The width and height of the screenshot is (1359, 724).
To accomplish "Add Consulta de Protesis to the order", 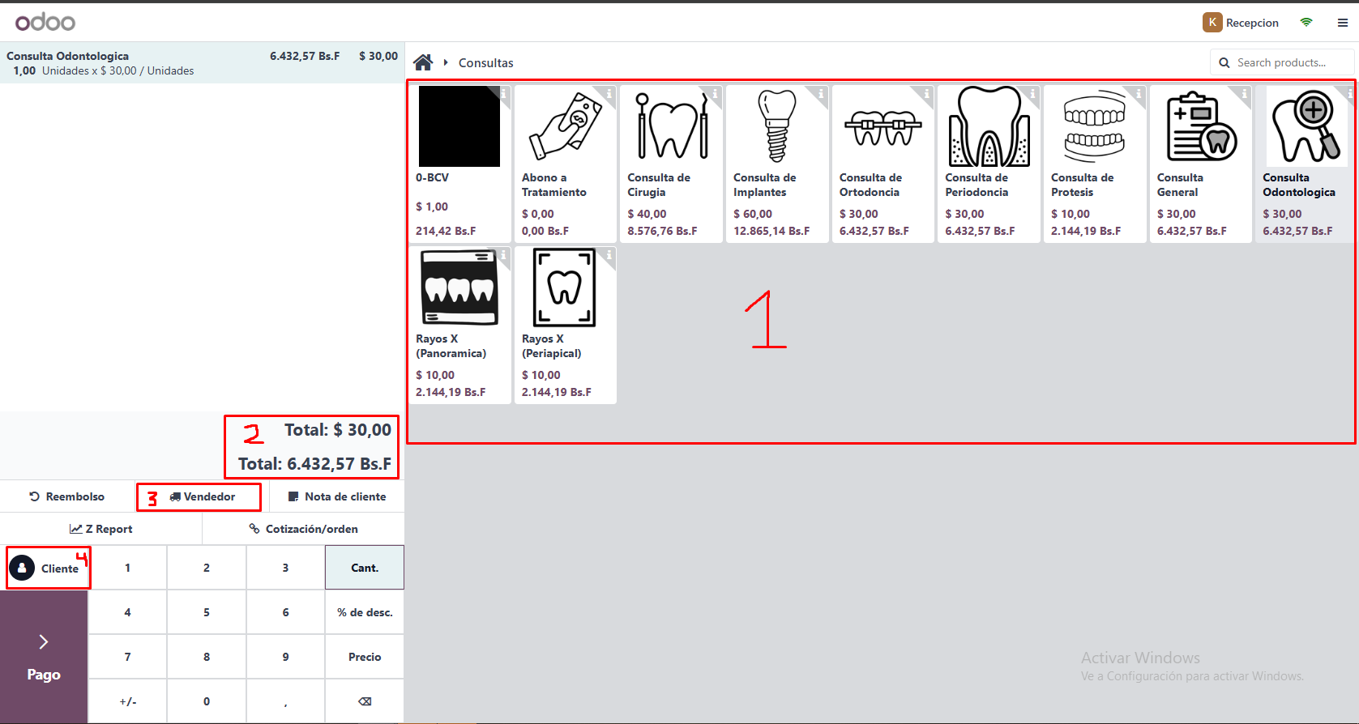I will (1095, 164).
